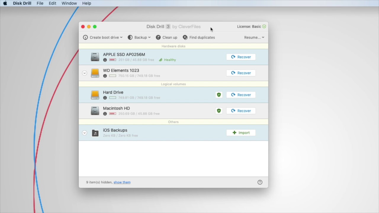Select the WD Elements 1023 name

(x=121, y=70)
